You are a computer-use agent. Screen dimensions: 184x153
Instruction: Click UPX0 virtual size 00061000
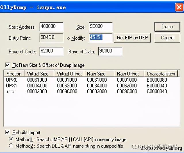[37, 80]
